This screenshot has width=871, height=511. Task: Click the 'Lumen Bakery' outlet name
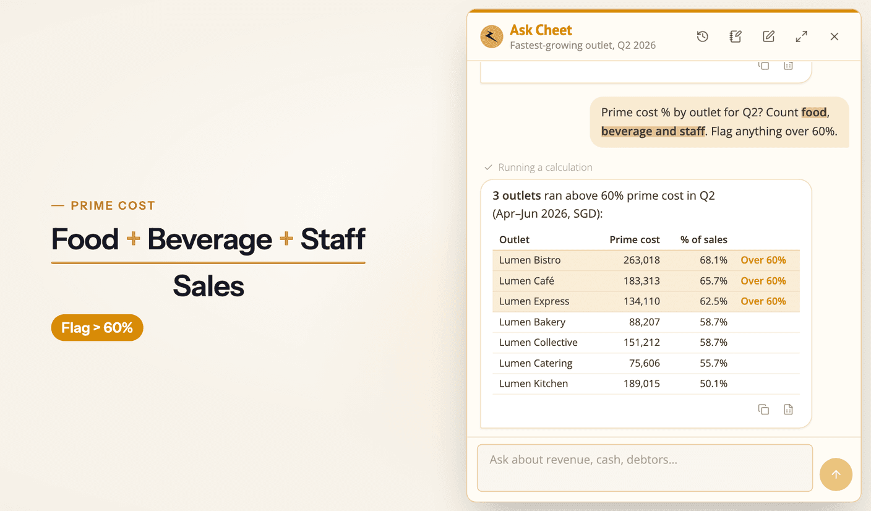(x=532, y=322)
